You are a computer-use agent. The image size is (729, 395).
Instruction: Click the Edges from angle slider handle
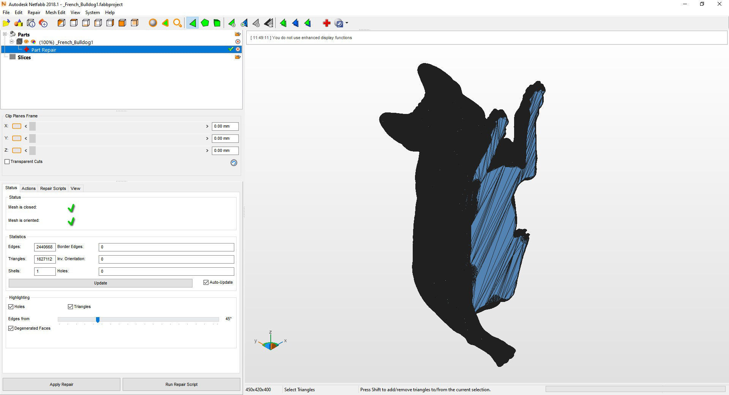(98, 320)
